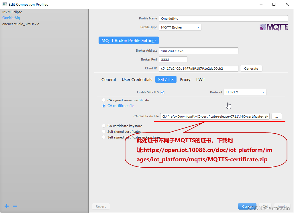This screenshot has height=213, width=294.
Task: Add a new connection profile with plus icon
Action: (x=7, y=206)
